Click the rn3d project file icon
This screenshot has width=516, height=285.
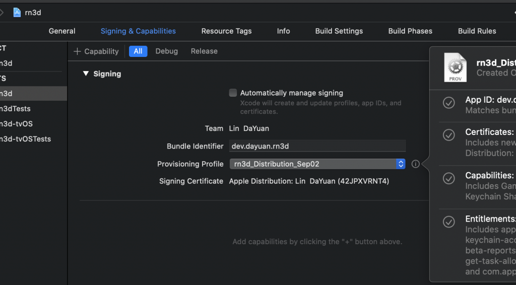point(17,13)
